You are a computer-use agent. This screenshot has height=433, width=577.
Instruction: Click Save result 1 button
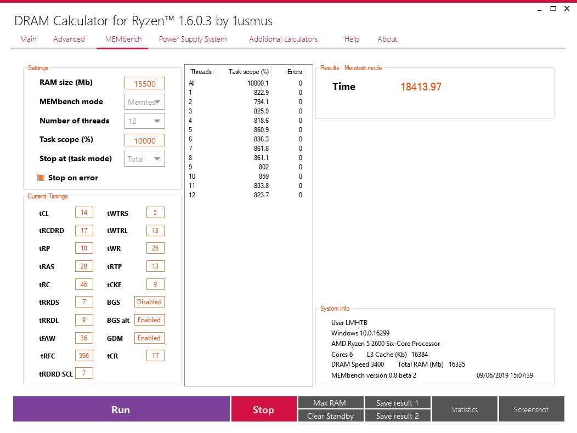tap(398, 403)
